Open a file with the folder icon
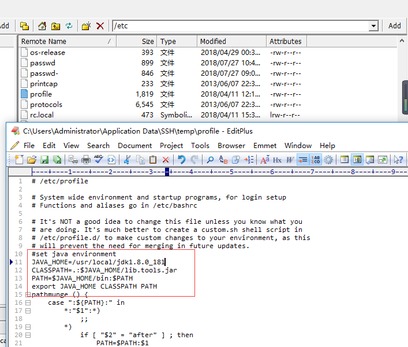Viewport: 408px width, 347px height. [x=32, y=160]
